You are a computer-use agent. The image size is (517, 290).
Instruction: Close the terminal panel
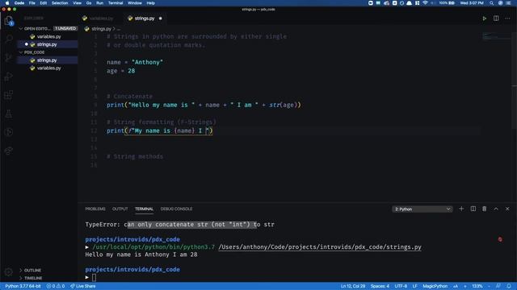coord(507,209)
